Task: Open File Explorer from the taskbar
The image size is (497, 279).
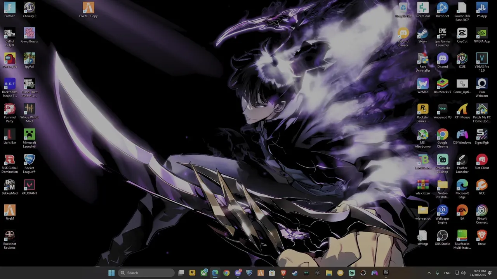Action: pos(329,273)
